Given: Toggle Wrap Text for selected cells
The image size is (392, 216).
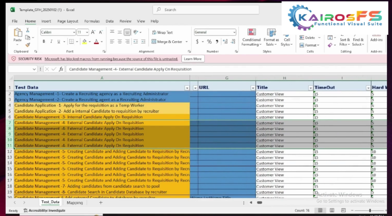Looking at the screenshot, I should tap(162, 32).
